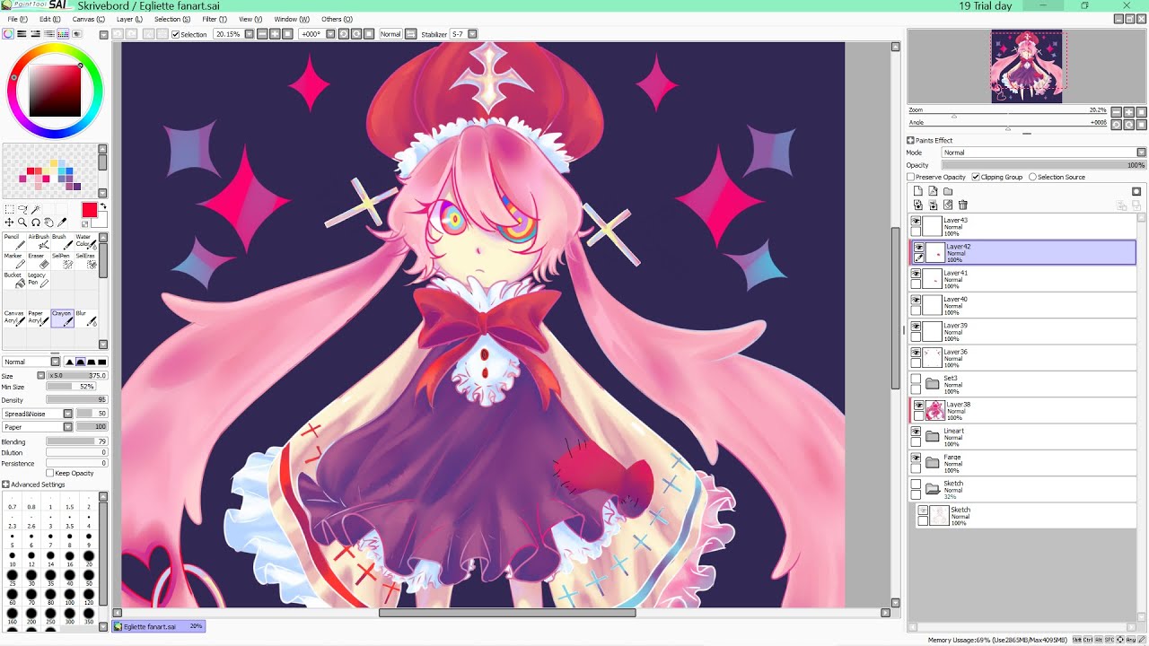Viewport: 1149px width, 646px height.
Task: Create a new layer folder
Action: pos(948,191)
